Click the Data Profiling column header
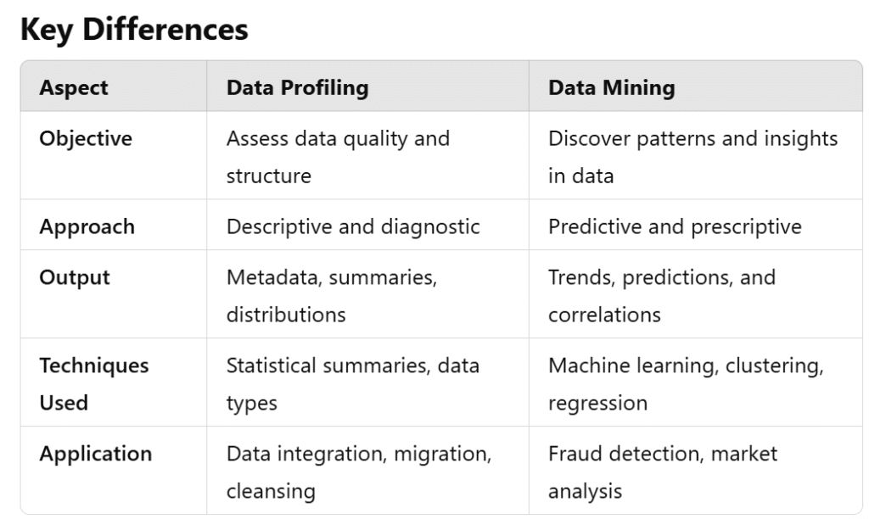 [297, 88]
